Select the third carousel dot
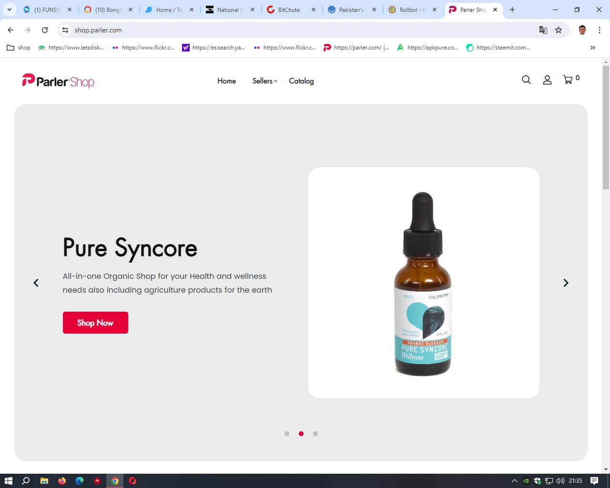 pyautogui.click(x=315, y=434)
